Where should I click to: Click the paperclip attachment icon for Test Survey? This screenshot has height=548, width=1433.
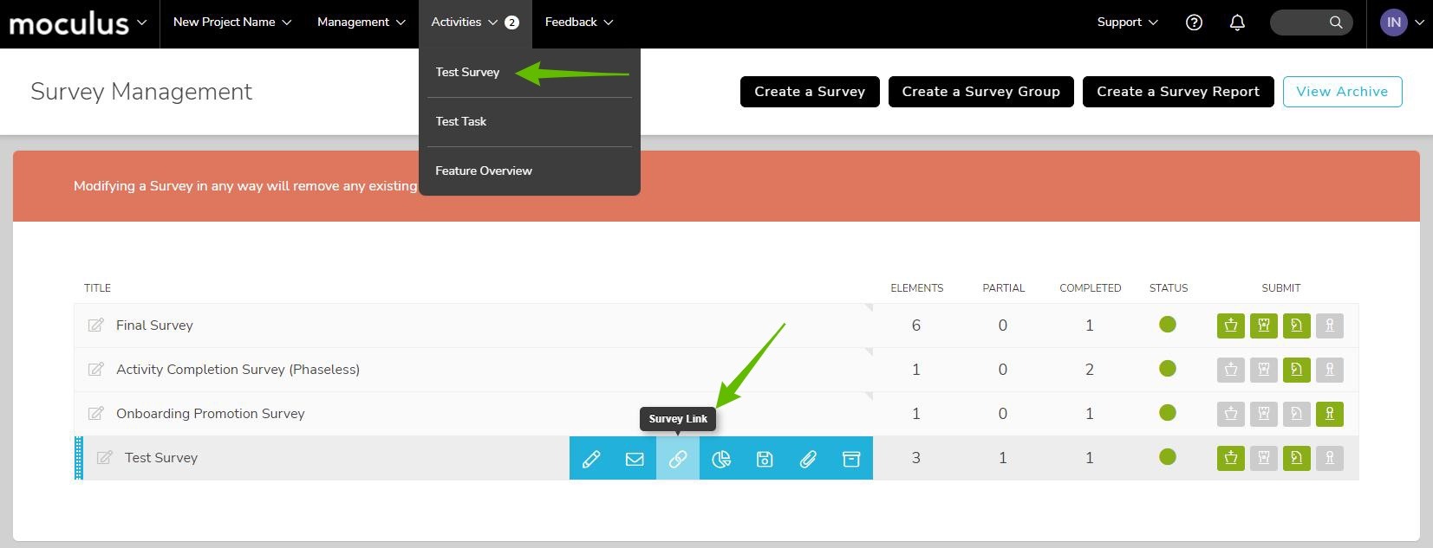tap(808, 459)
